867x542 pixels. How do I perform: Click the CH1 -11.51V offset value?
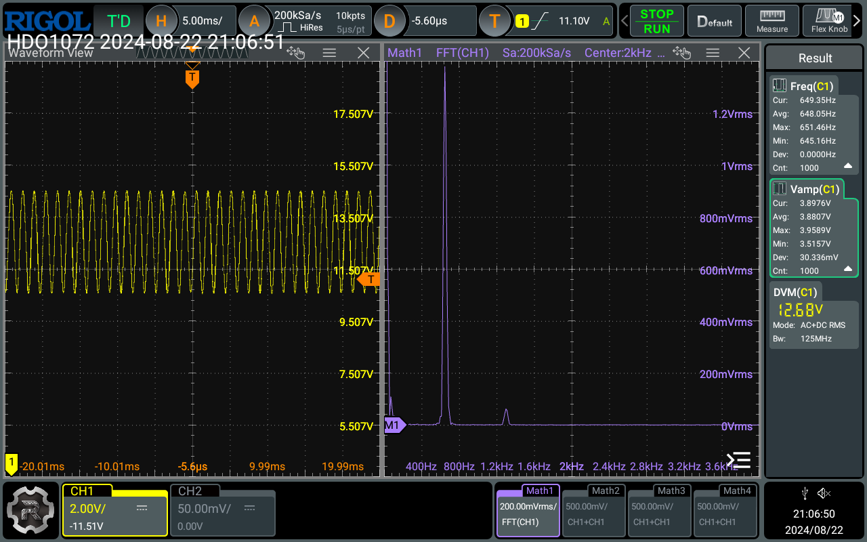[87, 526]
